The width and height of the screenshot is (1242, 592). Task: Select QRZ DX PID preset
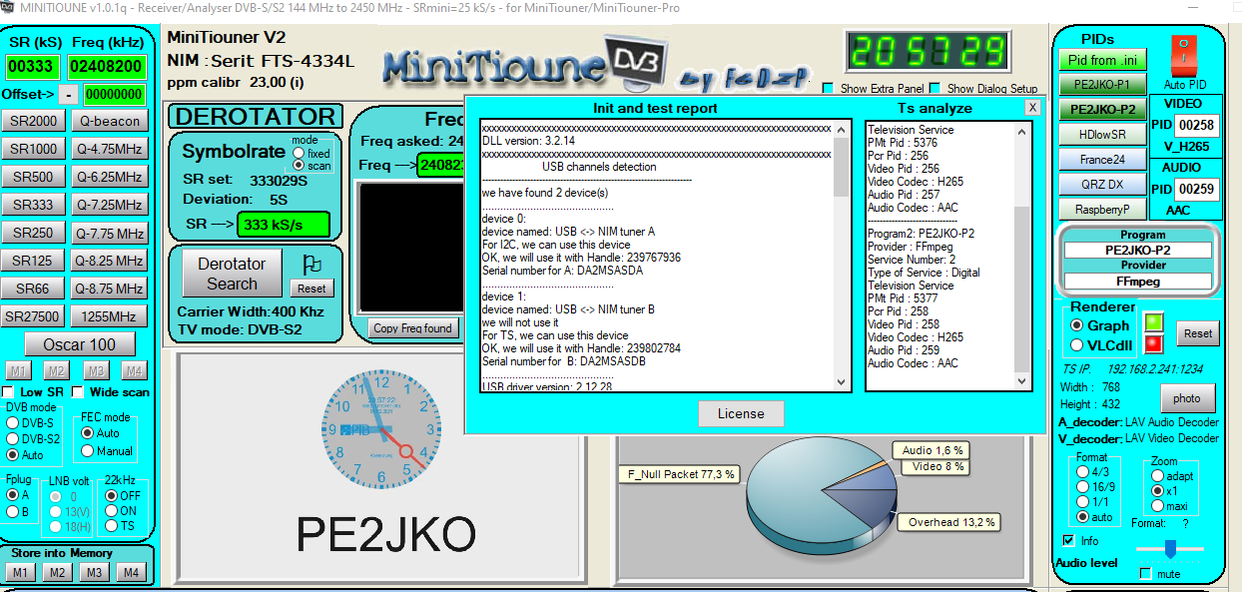coord(1101,185)
